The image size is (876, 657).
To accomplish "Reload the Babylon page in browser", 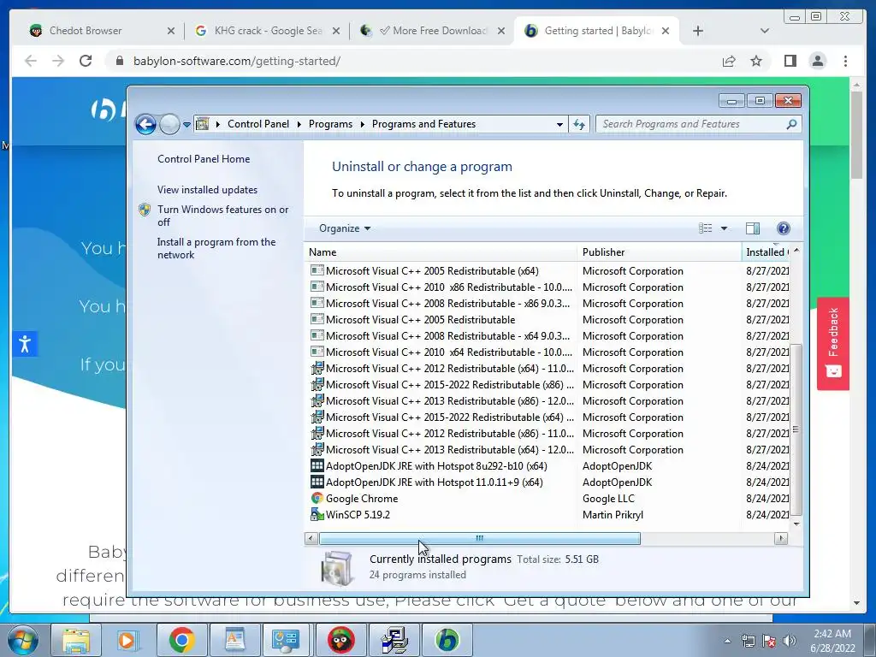I will click(86, 61).
